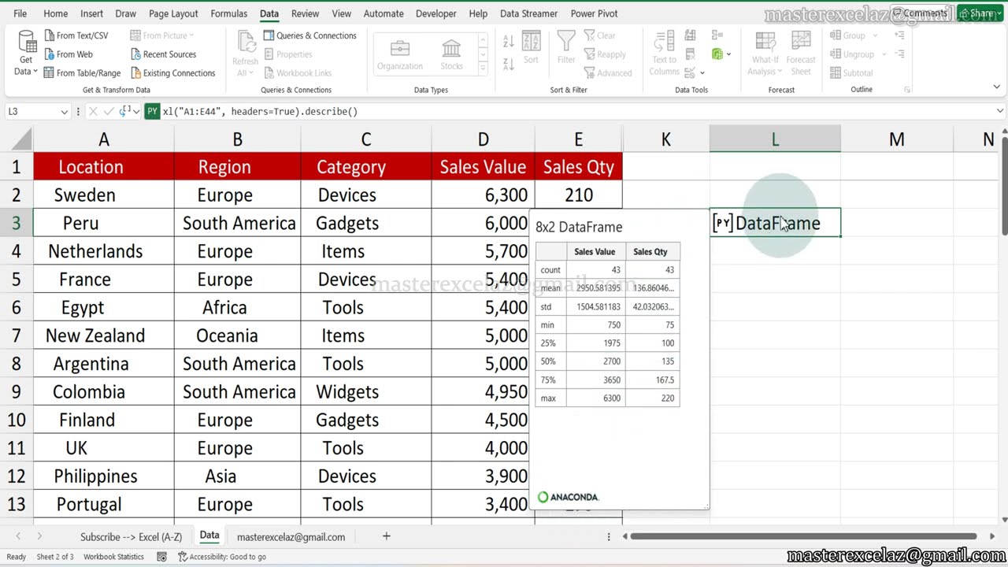Click the Hide Detail icon
The image size is (1008, 567).
coord(899,54)
